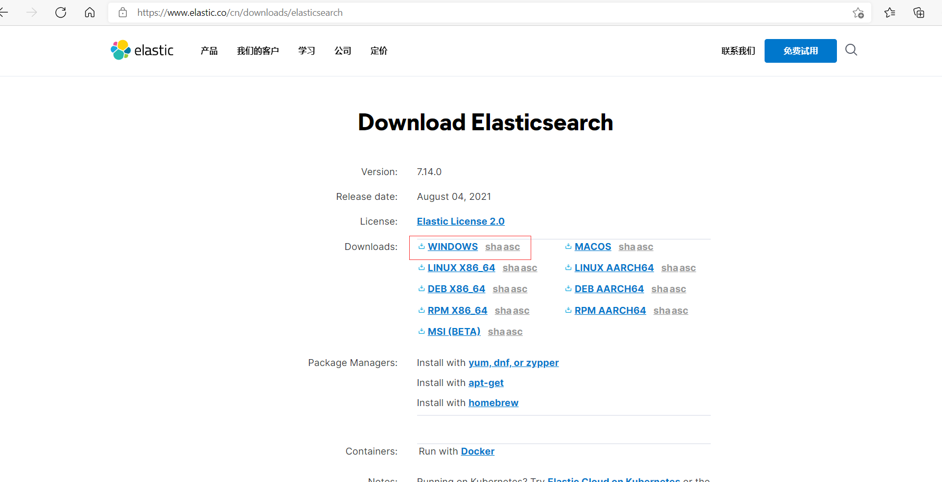This screenshot has height=482, width=942.
Task: Open the Docker containers link
Action: [477, 451]
